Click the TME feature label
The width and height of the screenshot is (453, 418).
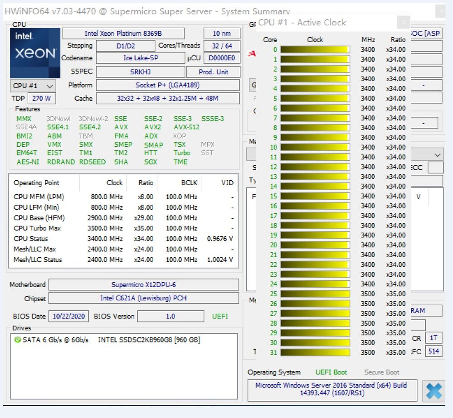[x=180, y=162]
